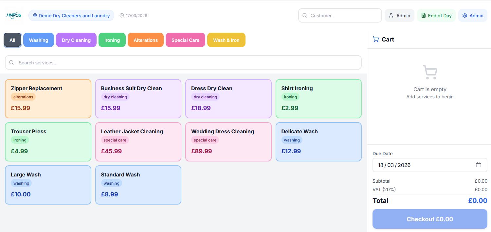Click the grey Admin user button

399,15
